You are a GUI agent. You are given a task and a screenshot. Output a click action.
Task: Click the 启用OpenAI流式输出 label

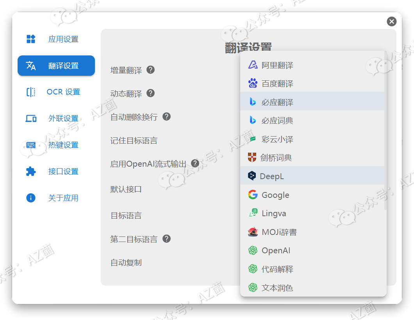(148, 164)
